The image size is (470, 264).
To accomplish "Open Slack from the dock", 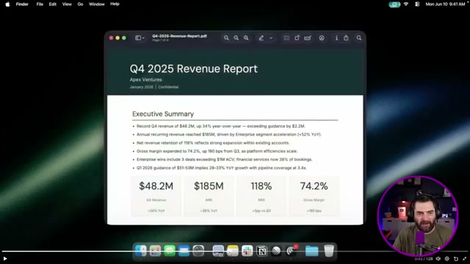I will 247,251.
